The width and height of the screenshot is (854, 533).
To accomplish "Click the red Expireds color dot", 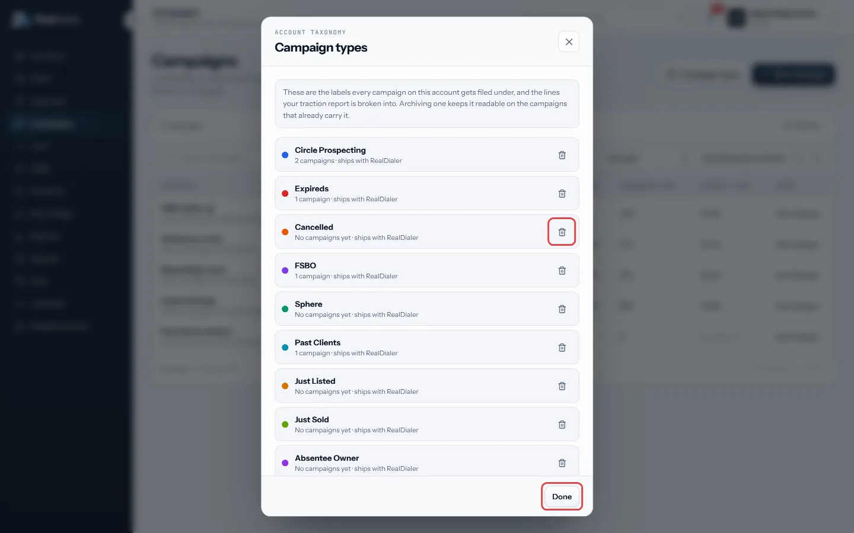I will pos(285,194).
